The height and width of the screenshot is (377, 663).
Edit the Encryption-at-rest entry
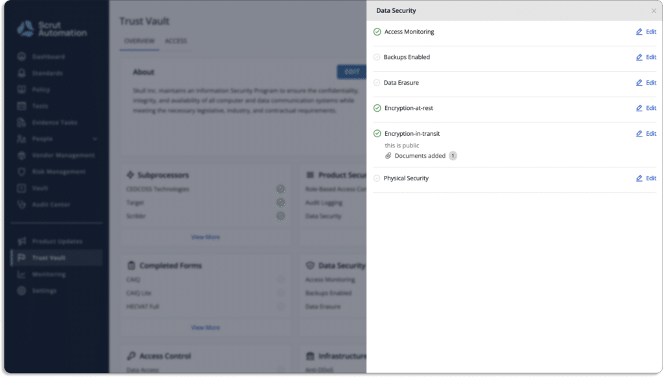(646, 108)
